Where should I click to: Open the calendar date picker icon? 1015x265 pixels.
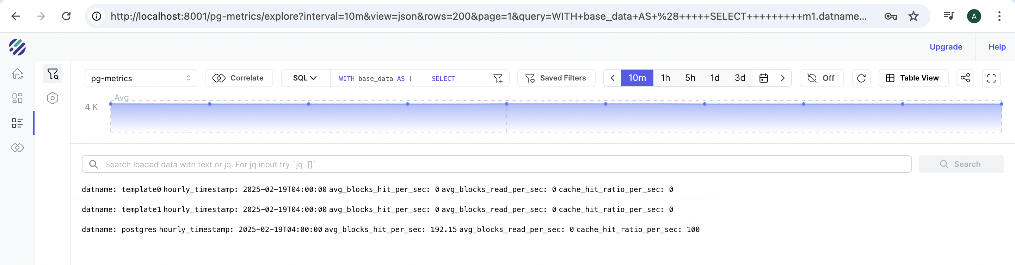click(763, 78)
